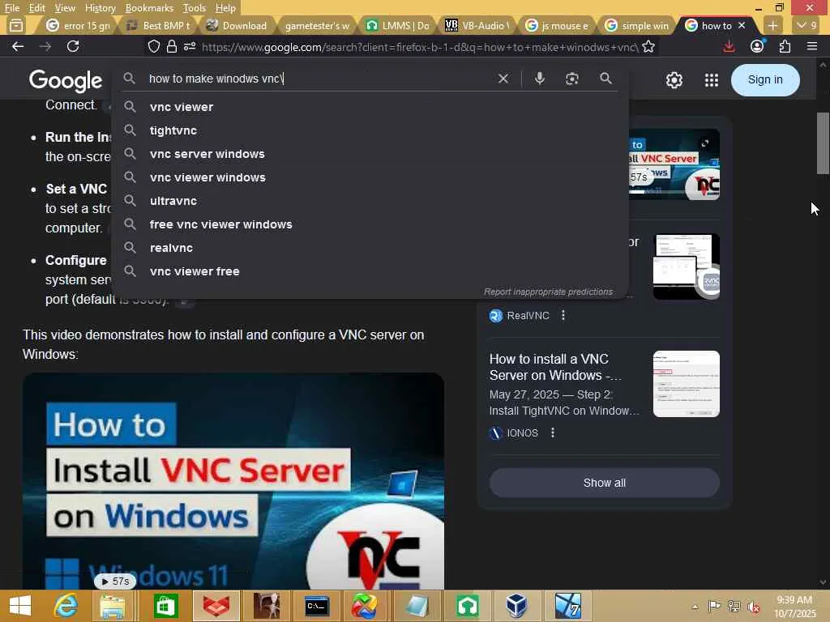Play the Install VNC Server video
The image size is (830, 622).
233,481
